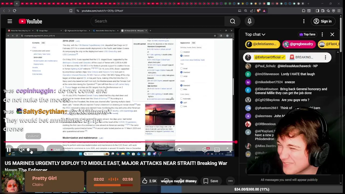Share page from address bar icon
The width and height of the screenshot is (345, 194).
[x=252, y=11]
